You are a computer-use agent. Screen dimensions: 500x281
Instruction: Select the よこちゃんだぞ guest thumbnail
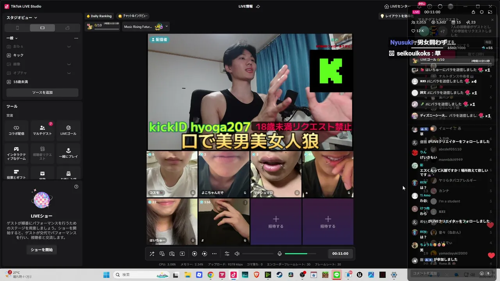point(224,174)
